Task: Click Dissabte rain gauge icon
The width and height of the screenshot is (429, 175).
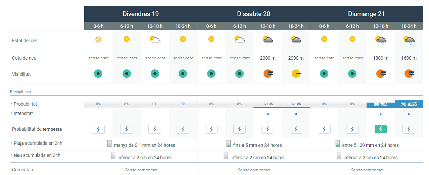Action: (x=229, y=144)
